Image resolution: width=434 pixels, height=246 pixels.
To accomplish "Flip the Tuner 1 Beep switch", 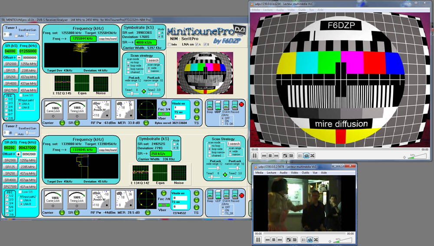I will (x=210, y=105).
